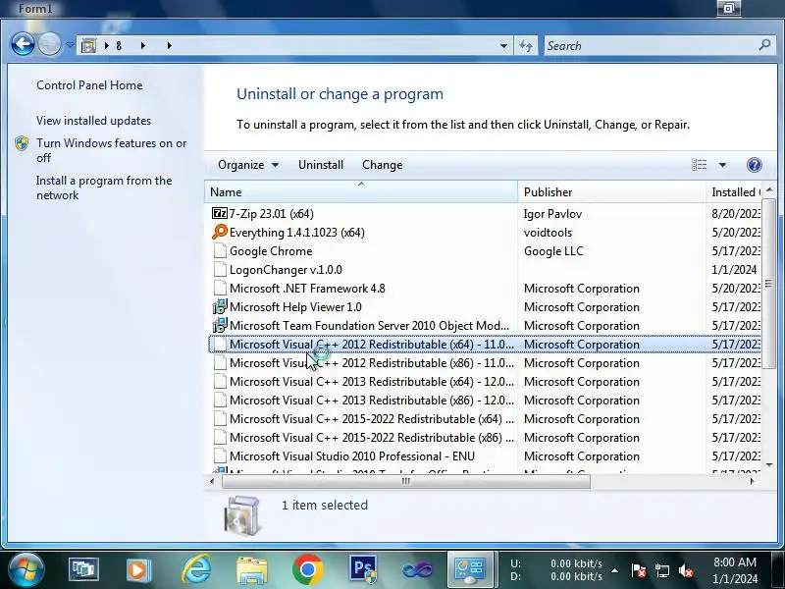Select the Everything 1.4.1.1023 magnifier icon
The width and height of the screenshot is (785, 589).
219,232
